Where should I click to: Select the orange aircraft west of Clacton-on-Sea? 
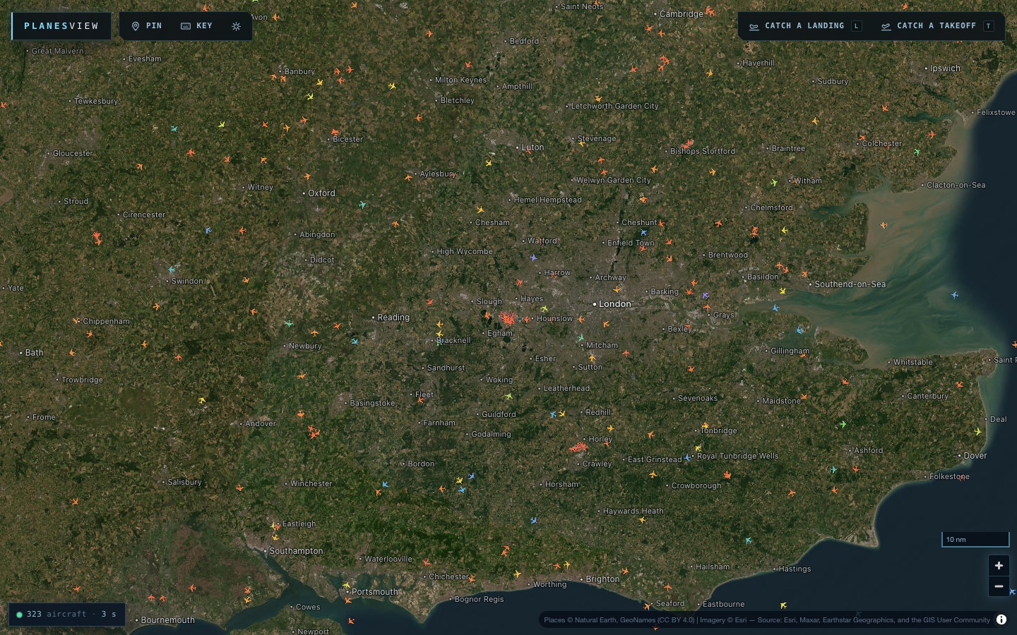[x=884, y=225]
